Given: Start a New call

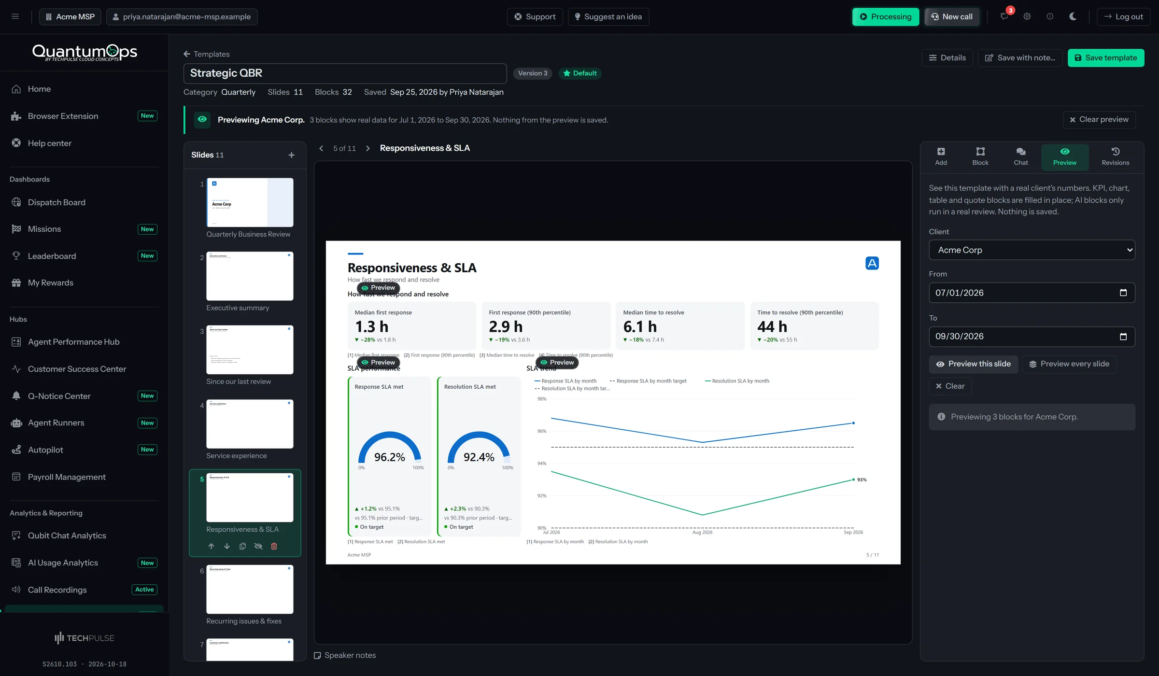Looking at the screenshot, I should click(952, 16).
